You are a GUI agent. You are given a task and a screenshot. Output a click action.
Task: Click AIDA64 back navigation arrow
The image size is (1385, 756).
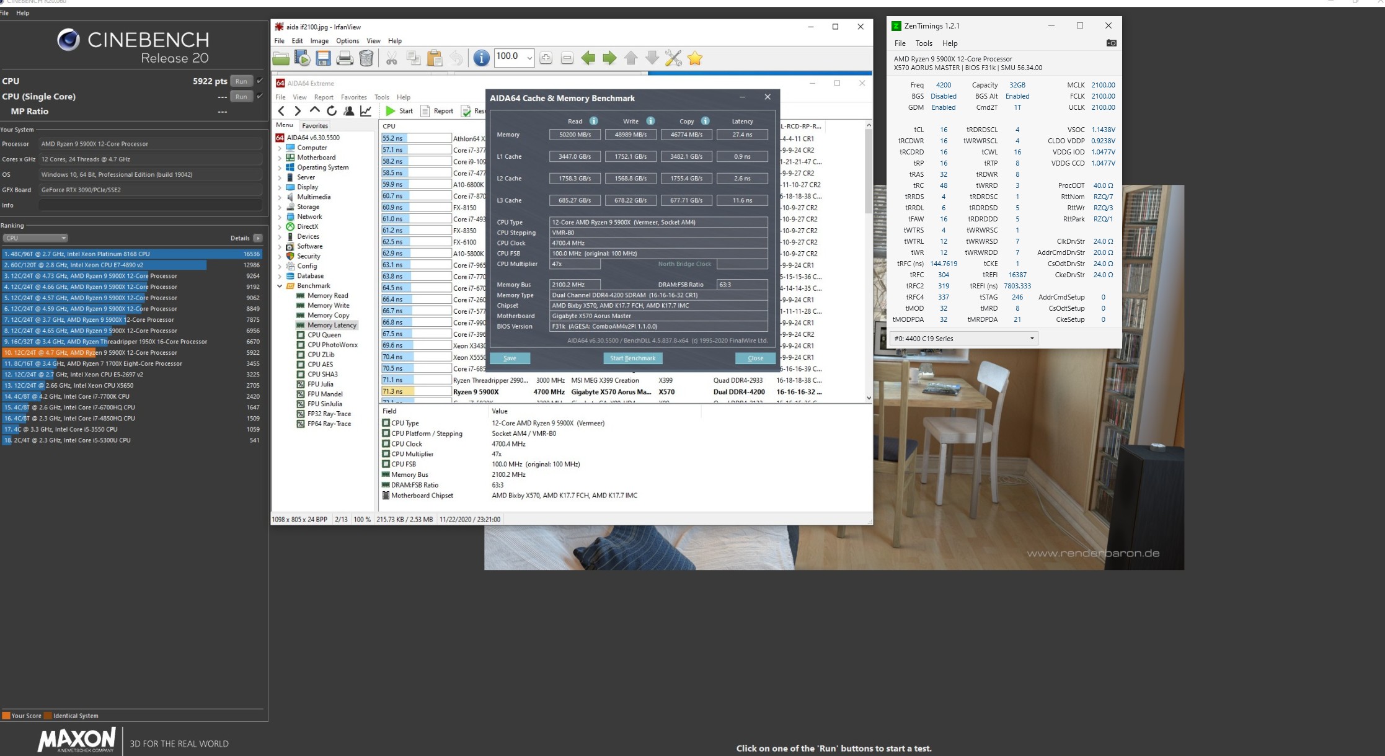click(x=281, y=111)
